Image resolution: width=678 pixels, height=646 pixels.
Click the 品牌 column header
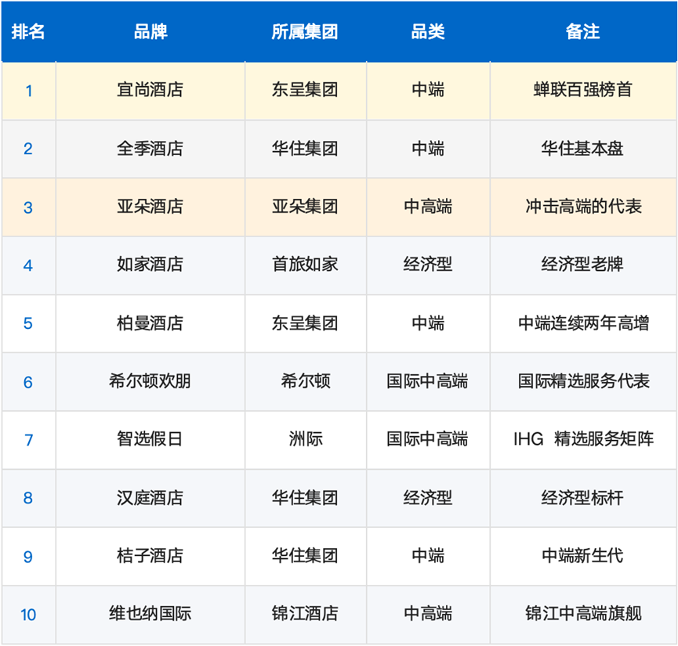coord(150,31)
